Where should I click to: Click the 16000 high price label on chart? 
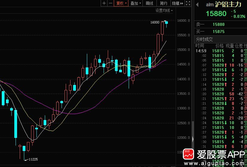(155, 22)
